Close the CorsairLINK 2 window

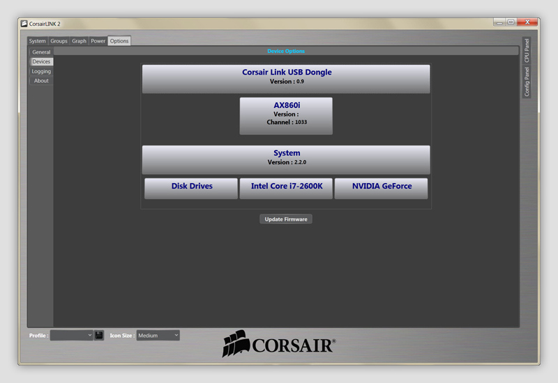point(527,22)
